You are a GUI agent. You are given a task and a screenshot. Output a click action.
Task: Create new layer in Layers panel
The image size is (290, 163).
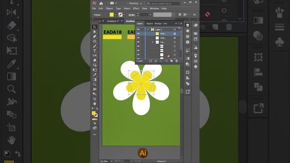pos(171,61)
